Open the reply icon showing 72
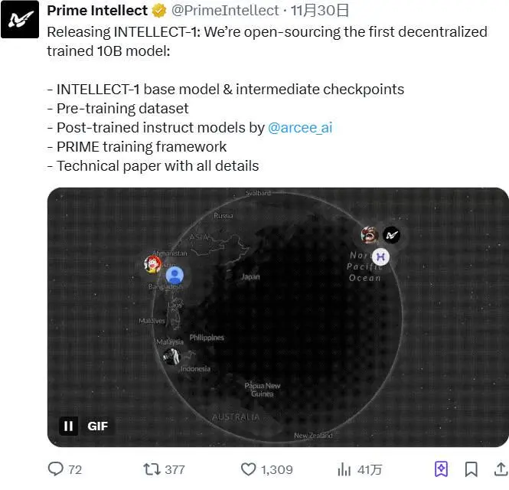 pyautogui.click(x=56, y=469)
